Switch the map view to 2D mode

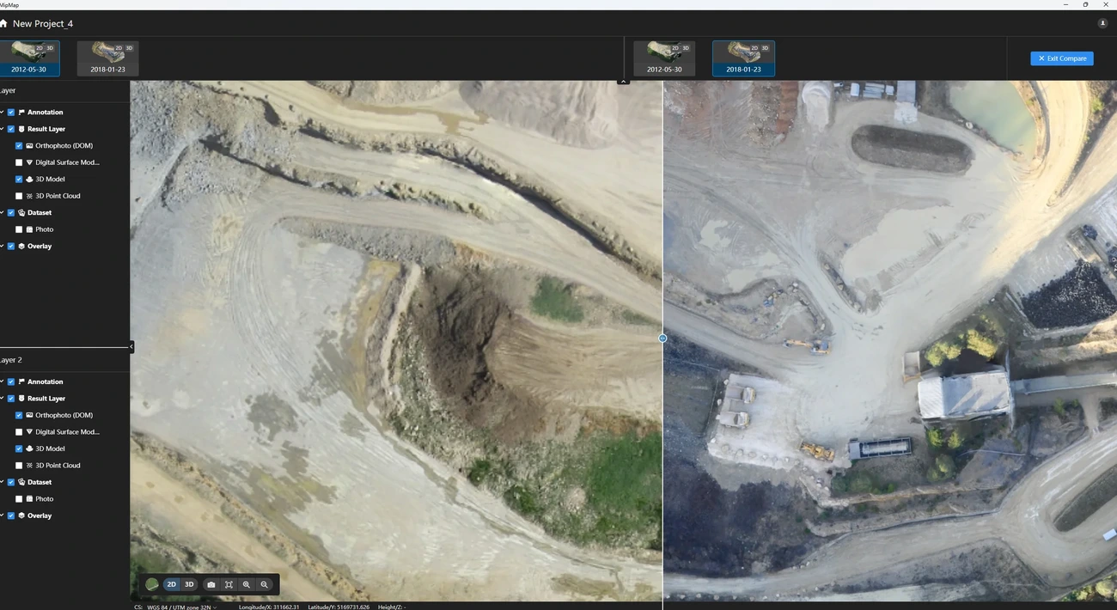171,584
